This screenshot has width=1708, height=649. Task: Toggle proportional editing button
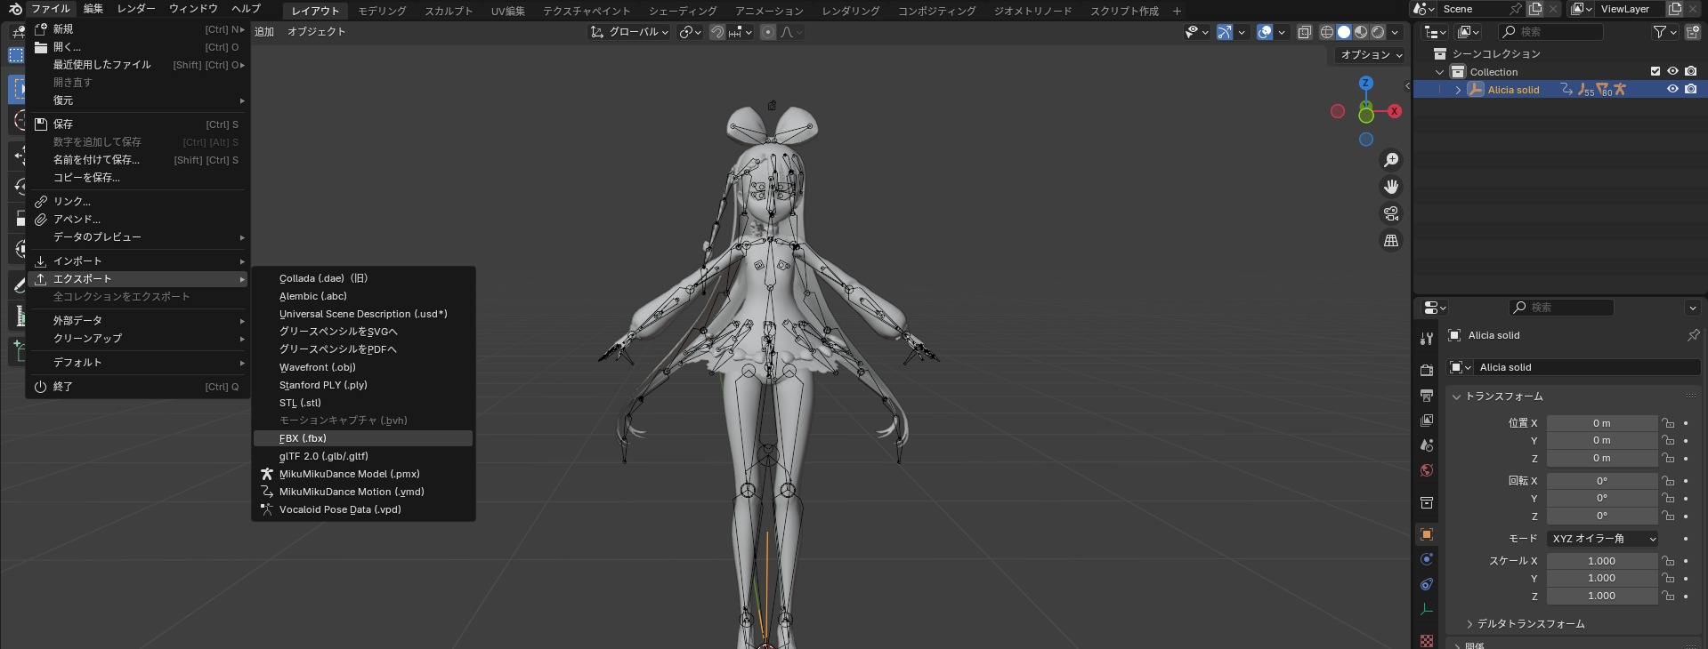[x=768, y=32]
